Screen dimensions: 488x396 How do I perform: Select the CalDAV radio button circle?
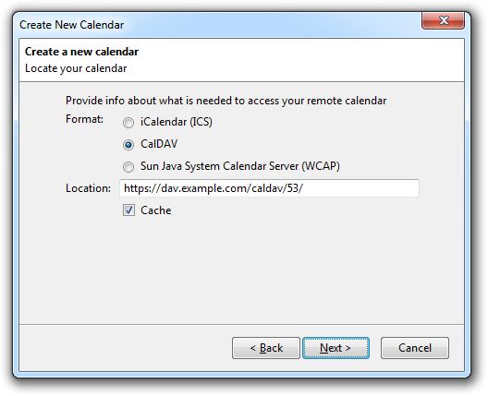[128, 145]
